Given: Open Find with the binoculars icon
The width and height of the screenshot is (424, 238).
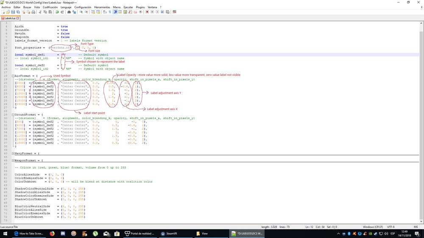Looking at the screenshot, I should (70, 12).
